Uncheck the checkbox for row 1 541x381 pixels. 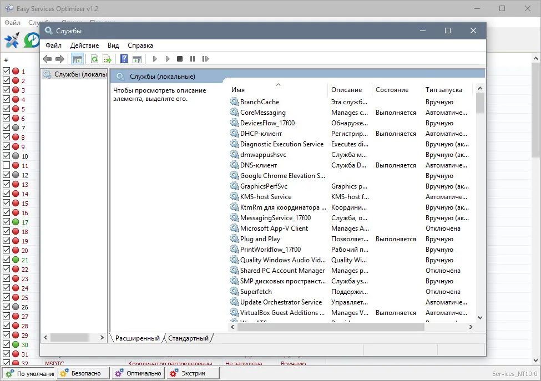point(6,71)
